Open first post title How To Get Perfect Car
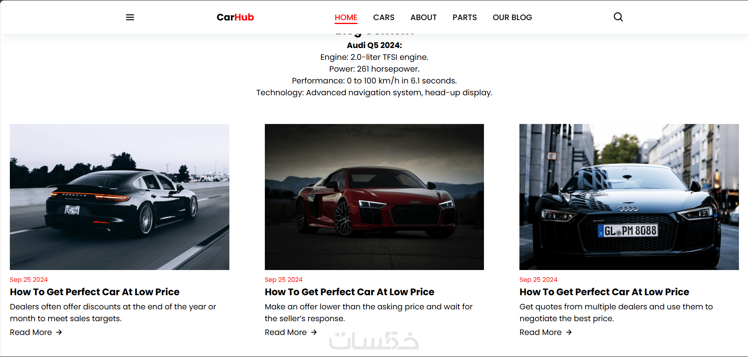Screen dimensions: 748x357 coord(95,292)
